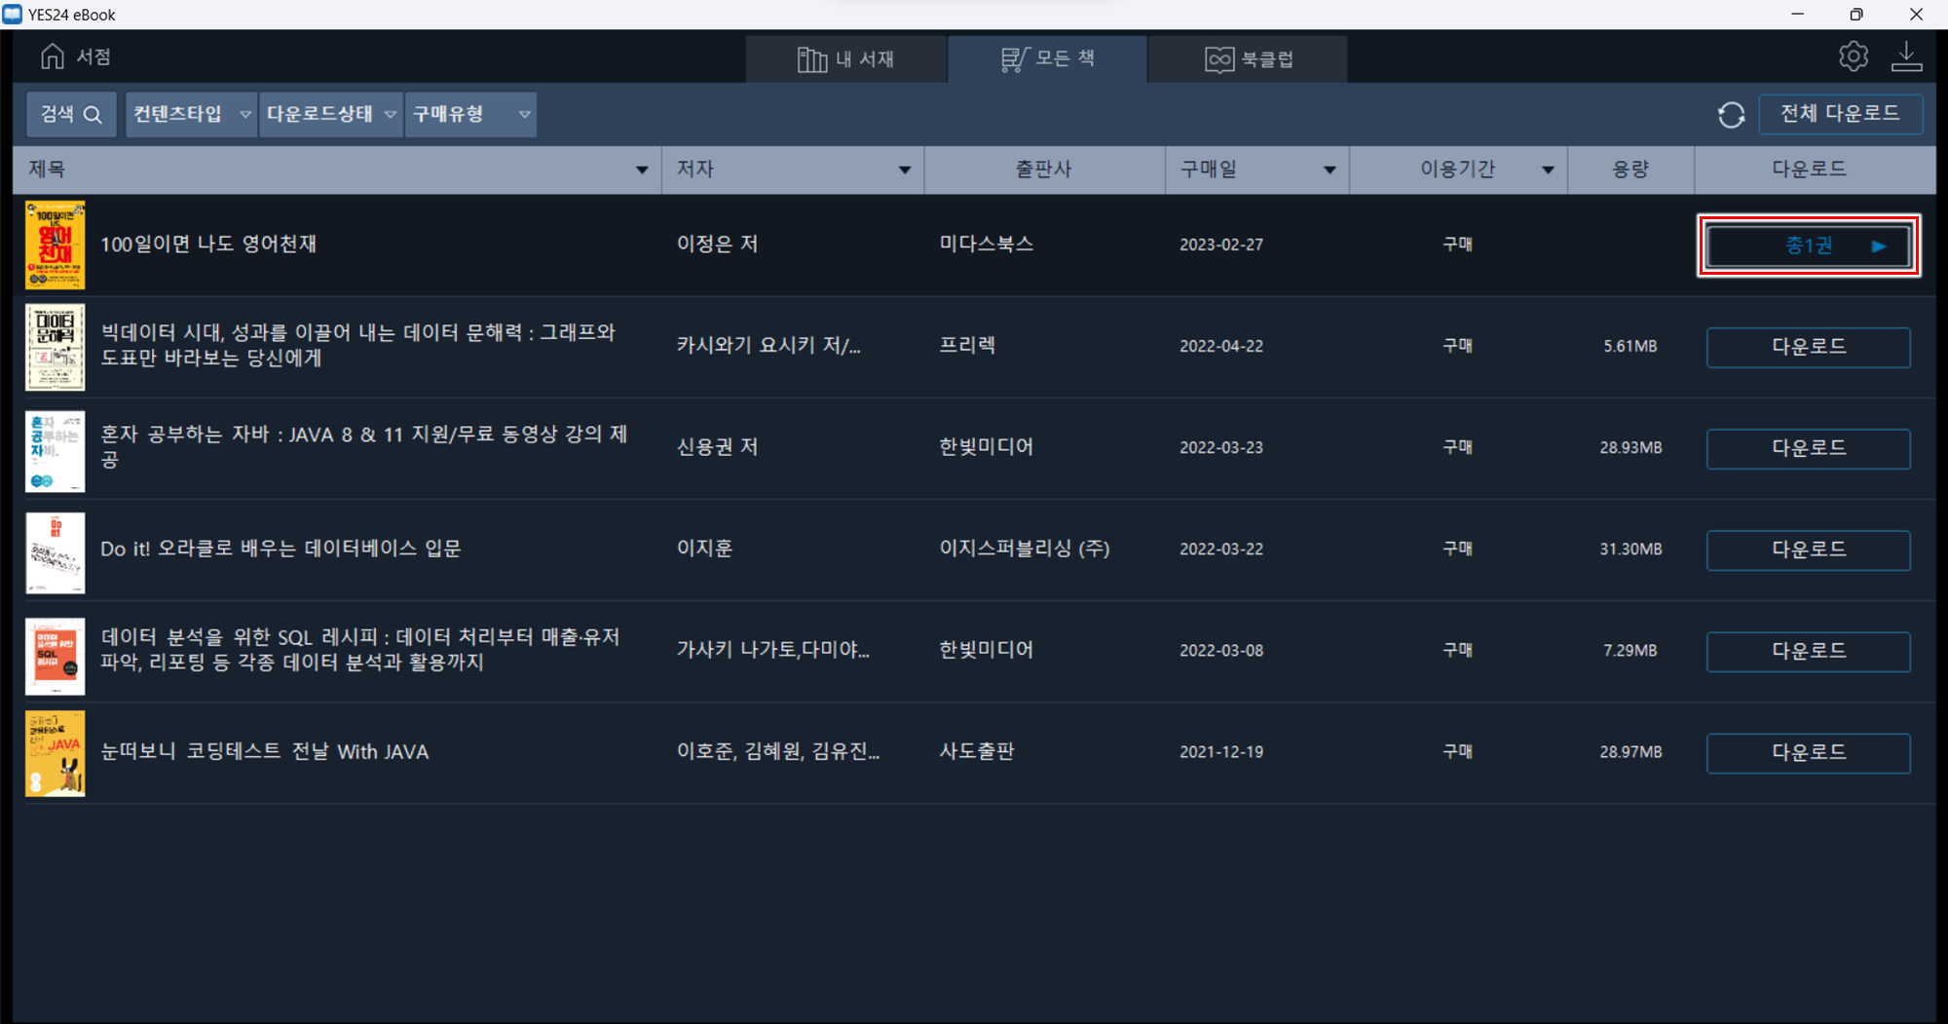Viewport: 1948px width, 1024px height.
Task: Click 데이터 문해력 cover thumbnail
Action: 56,347
